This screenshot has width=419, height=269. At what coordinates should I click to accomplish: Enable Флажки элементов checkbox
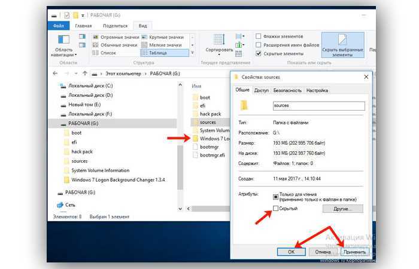pos(258,36)
